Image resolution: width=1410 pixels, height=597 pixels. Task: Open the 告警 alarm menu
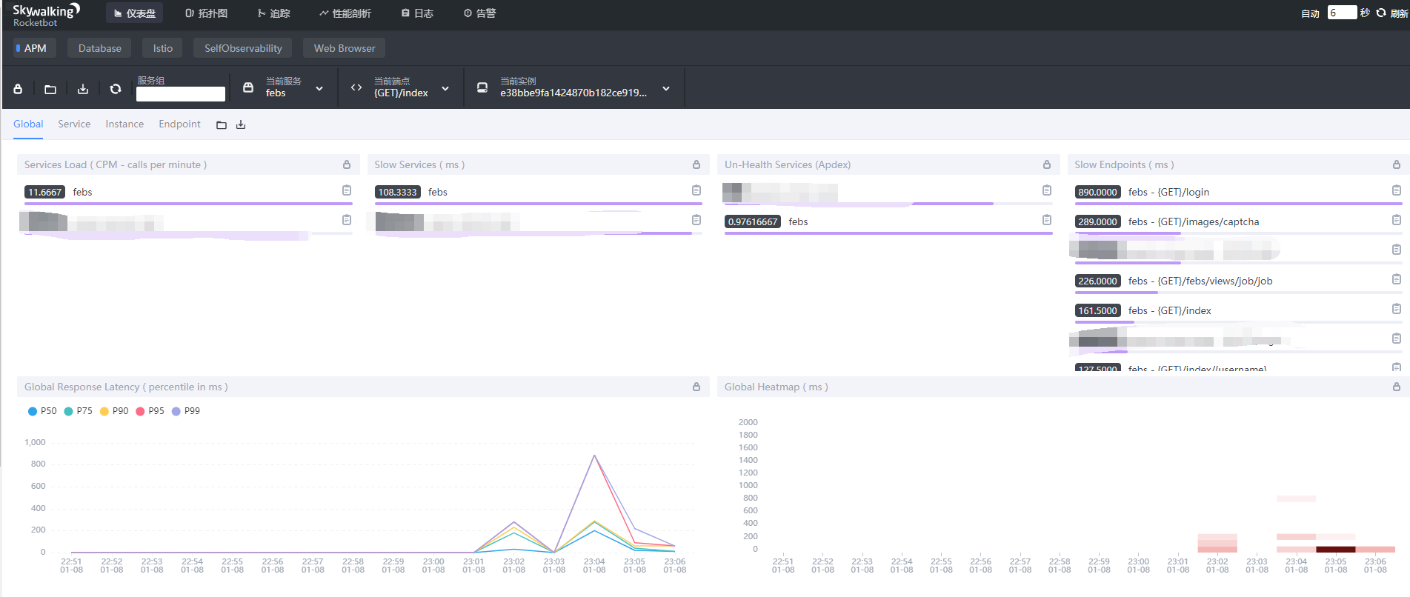480,13
